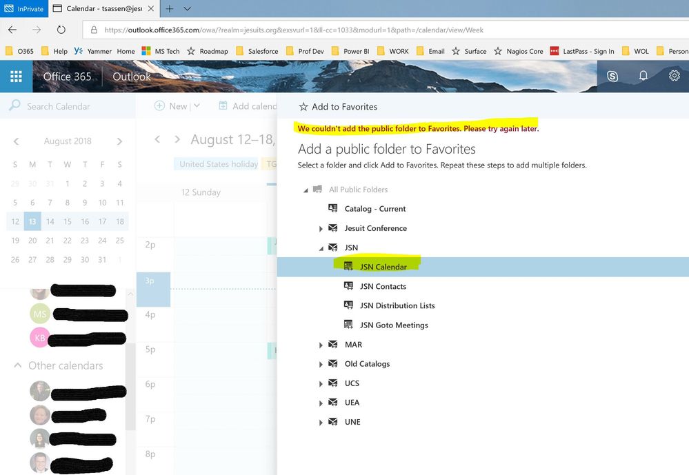Image resolution: width=689 pixels, height=475 pixels.
Task: Click the Search Calendar magnifier icon
Action: tap(14, 106)
